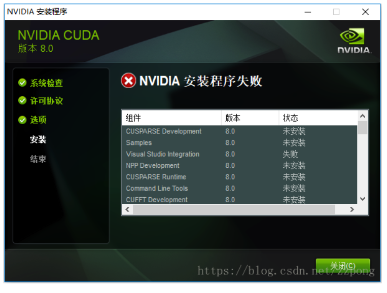Close the NVIDIA 安装程序 window with the X
387x293 pixels.
pos(365,12)
